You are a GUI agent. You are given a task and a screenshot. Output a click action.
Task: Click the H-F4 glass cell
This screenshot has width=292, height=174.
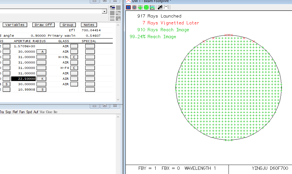[x=65, y=68]
